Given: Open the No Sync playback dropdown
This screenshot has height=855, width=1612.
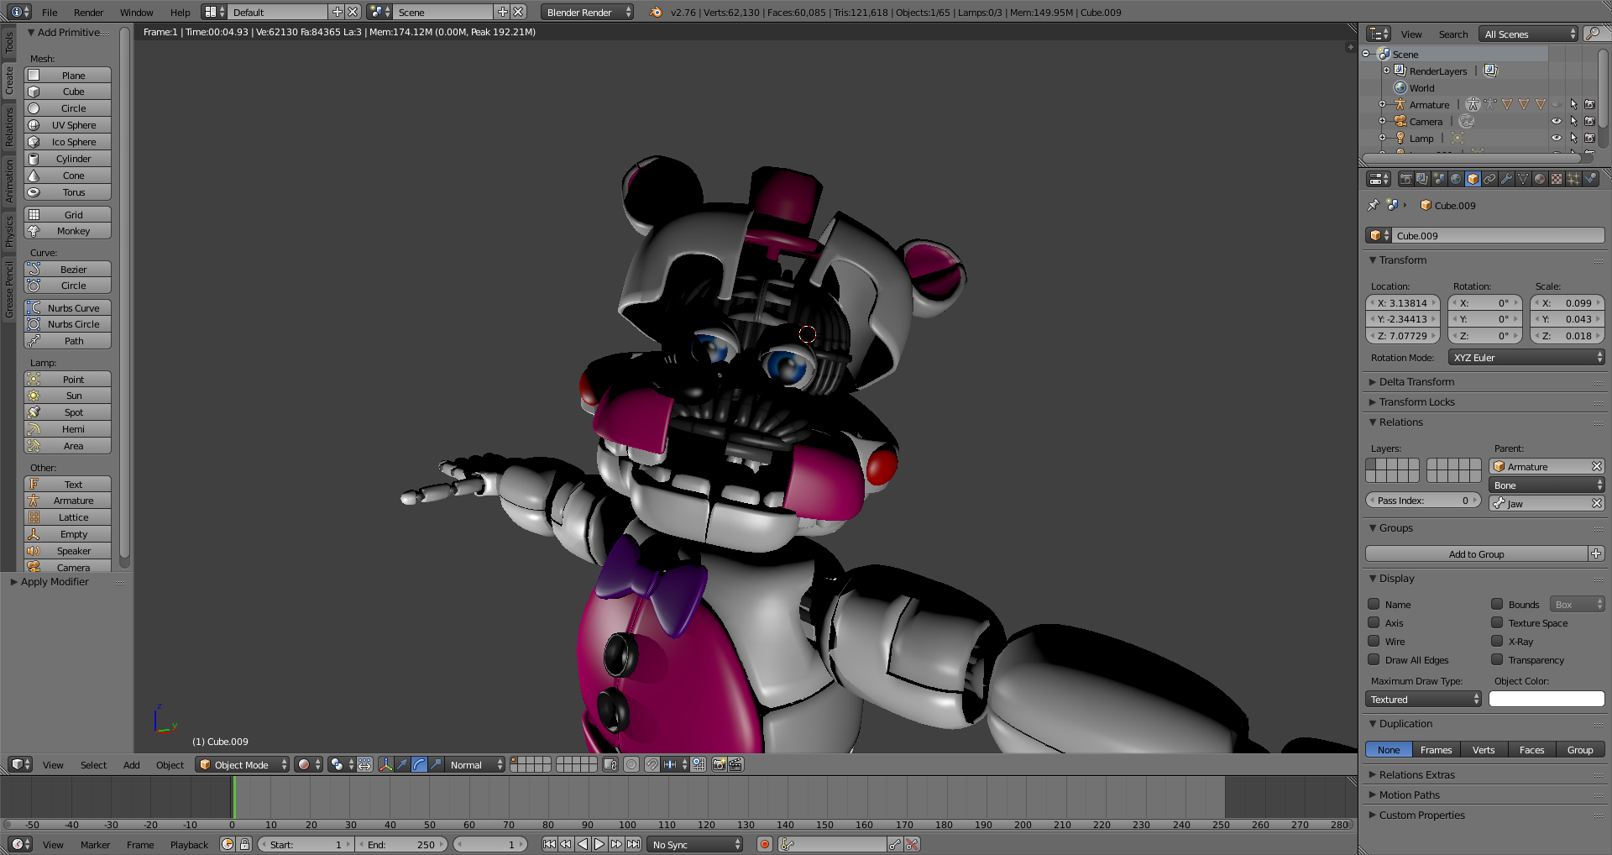Looking at the screenshot, I should coord(695,844).
